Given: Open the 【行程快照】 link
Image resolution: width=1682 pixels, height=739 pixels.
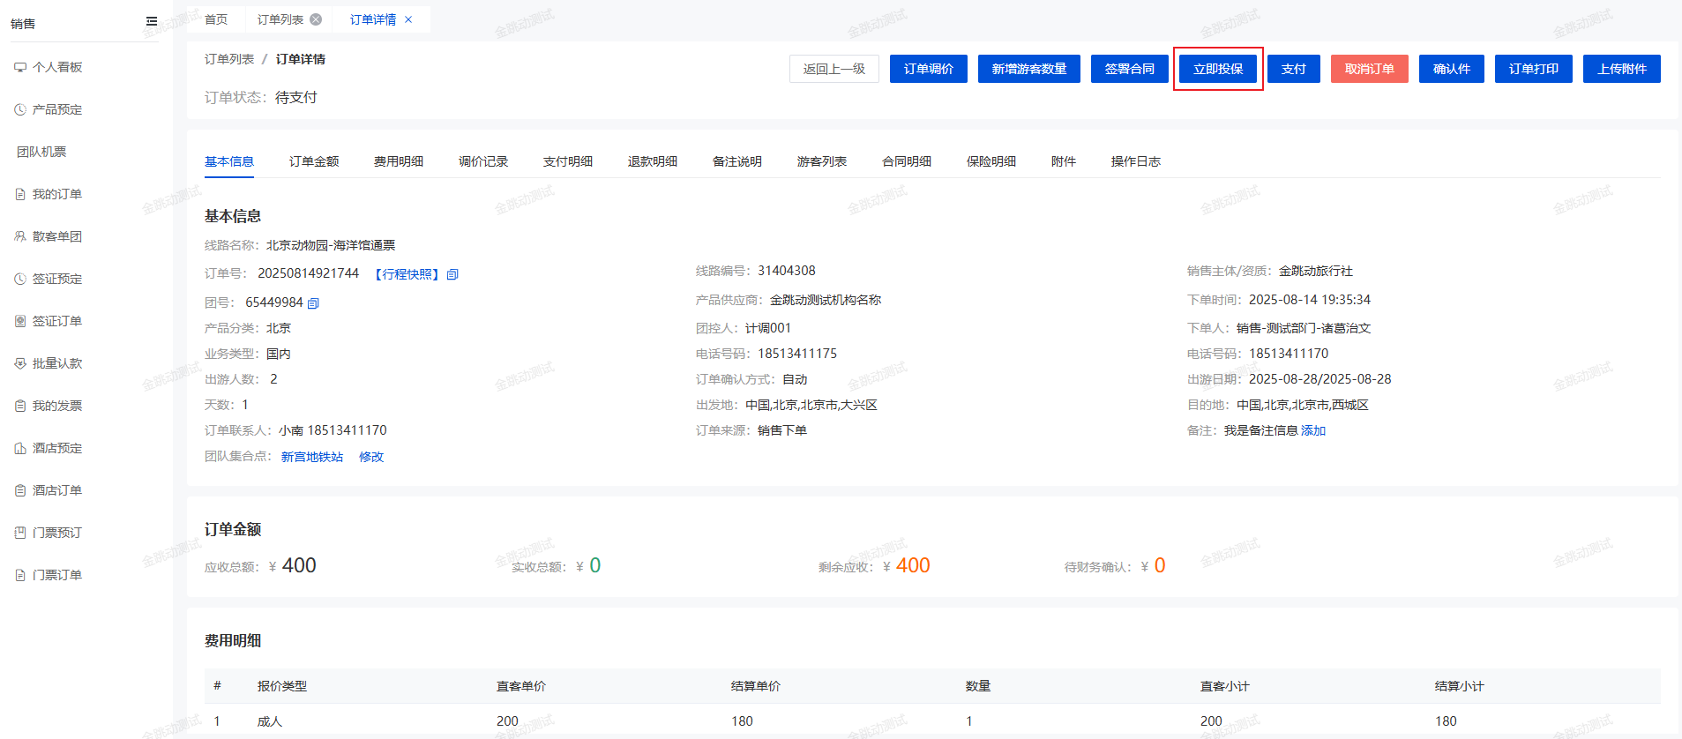Looking at the screenshot, I should [407, 274].
